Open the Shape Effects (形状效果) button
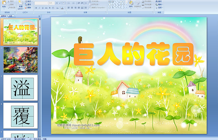The height and width of the screenshot is (140, 218). coord(147,7)
